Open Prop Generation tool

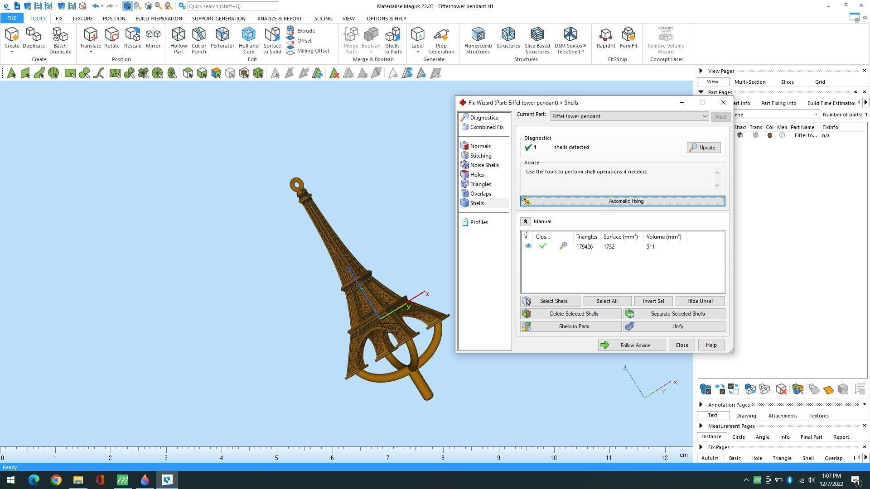pos(441,40)
